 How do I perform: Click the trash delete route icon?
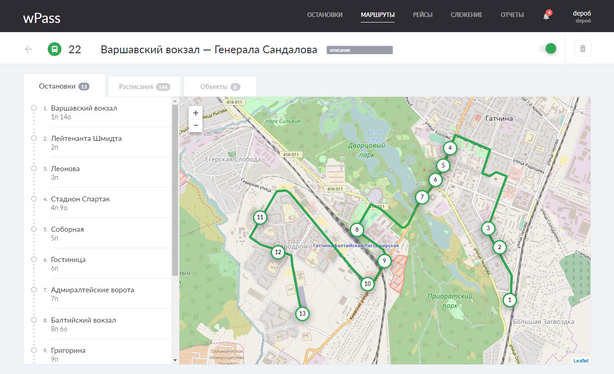[582, 49]
